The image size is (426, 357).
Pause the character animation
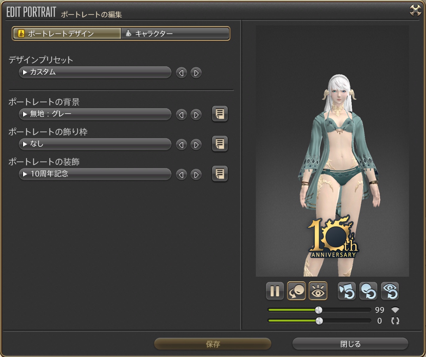(275, 291)
